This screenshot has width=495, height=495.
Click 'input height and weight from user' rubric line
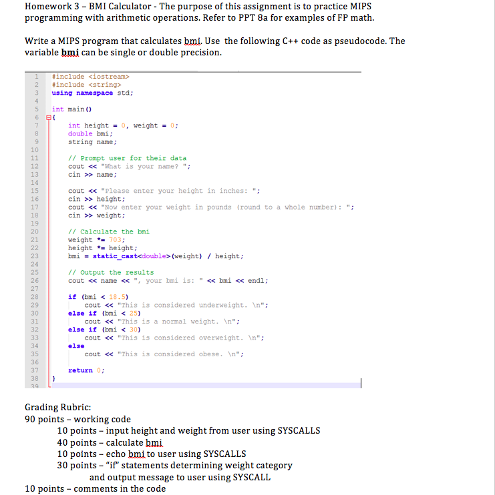coord(188,431)
